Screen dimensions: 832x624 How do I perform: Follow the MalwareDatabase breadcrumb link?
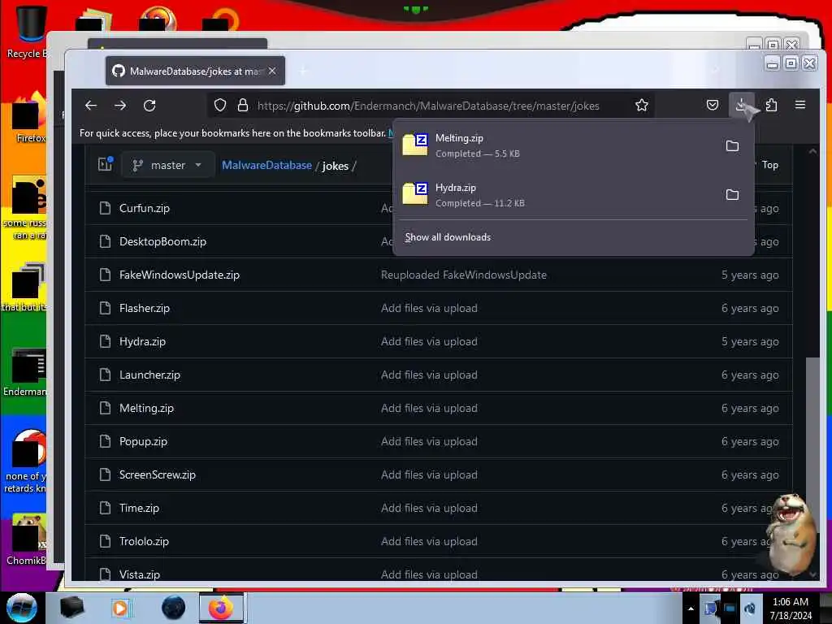click(266, 165)
